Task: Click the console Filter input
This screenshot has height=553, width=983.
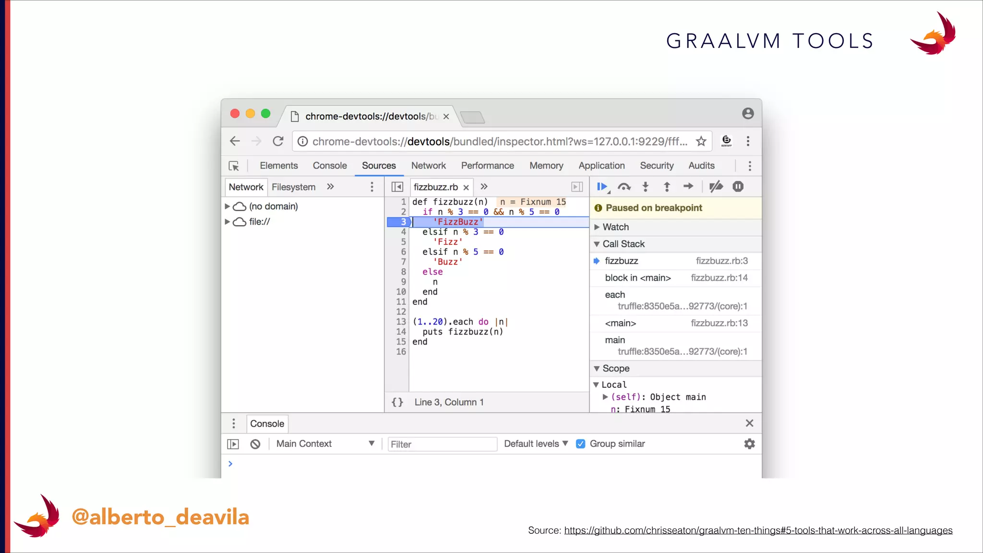Action: (442, 445)
